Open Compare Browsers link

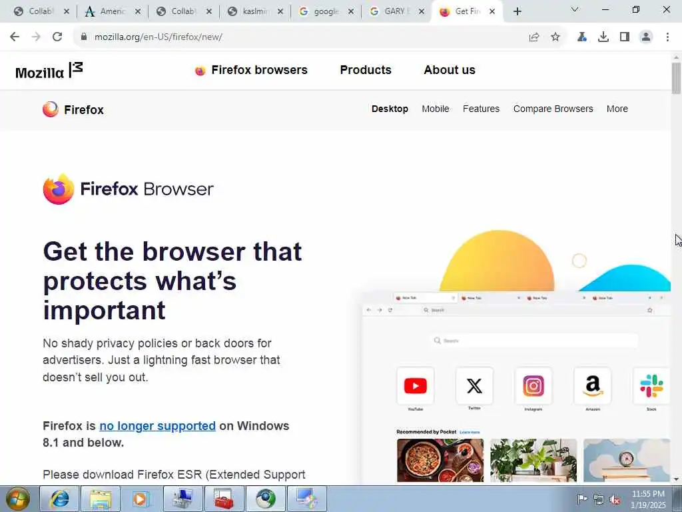[x=553, y=109]
